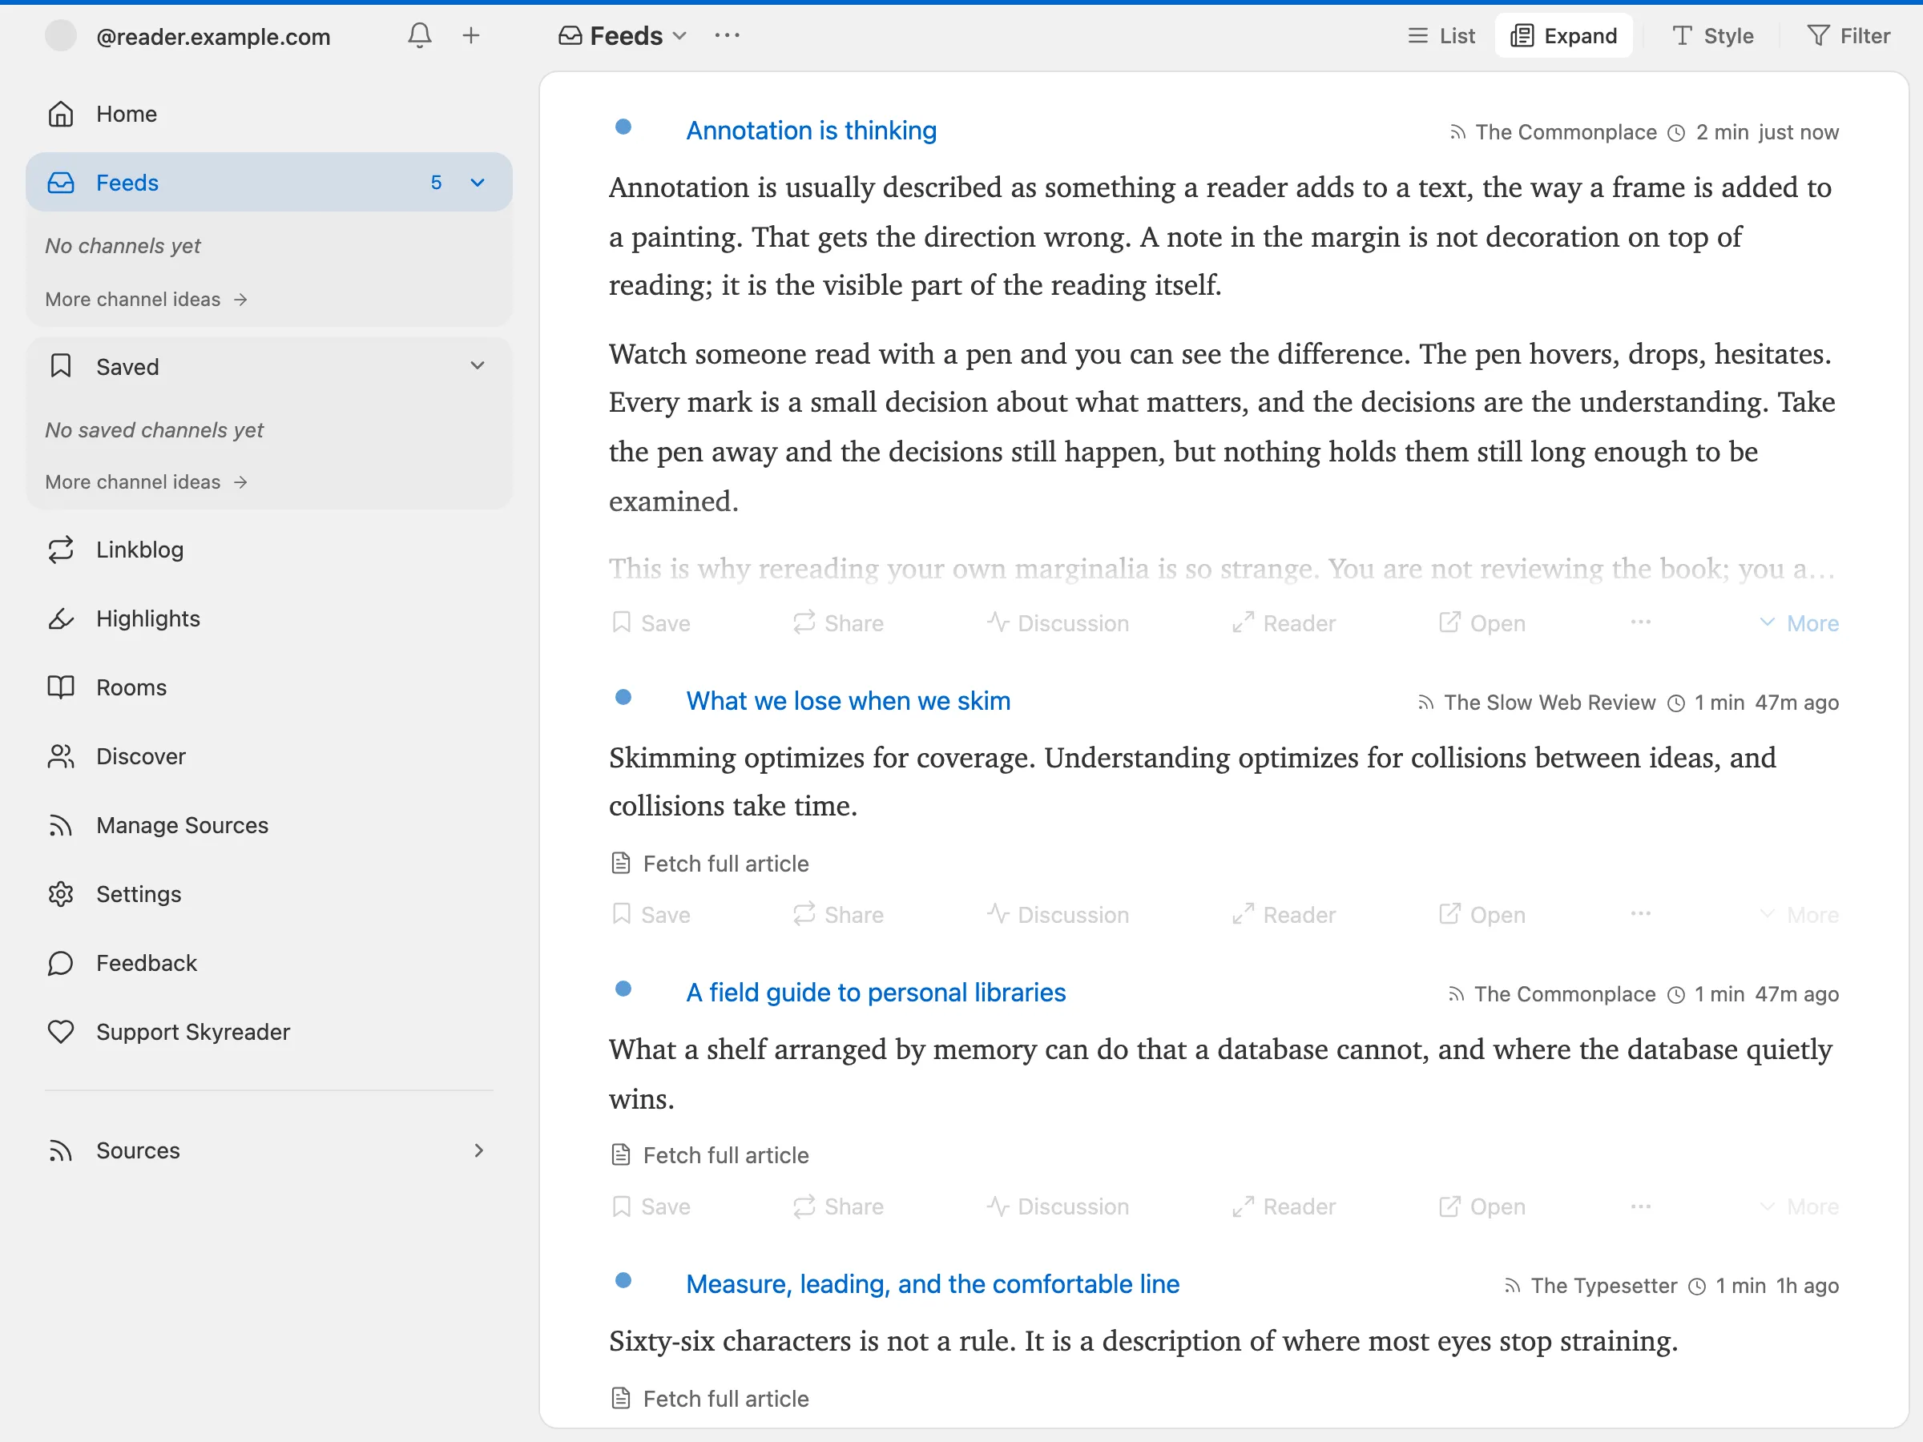The width and height of the screenshot is (1923, 1442).
Task: Open Annotation is thinking externally
Action: coord(1482,623)
